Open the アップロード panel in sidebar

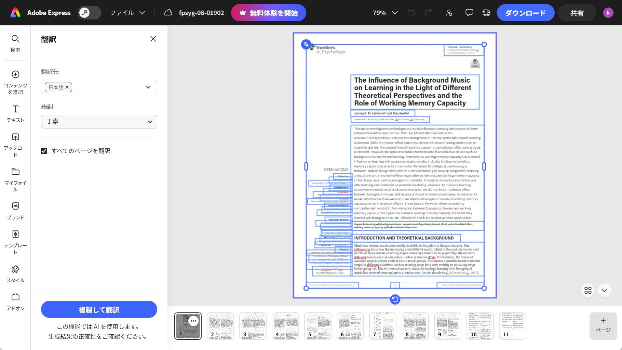pyautogui.click(x=15, y=145)
